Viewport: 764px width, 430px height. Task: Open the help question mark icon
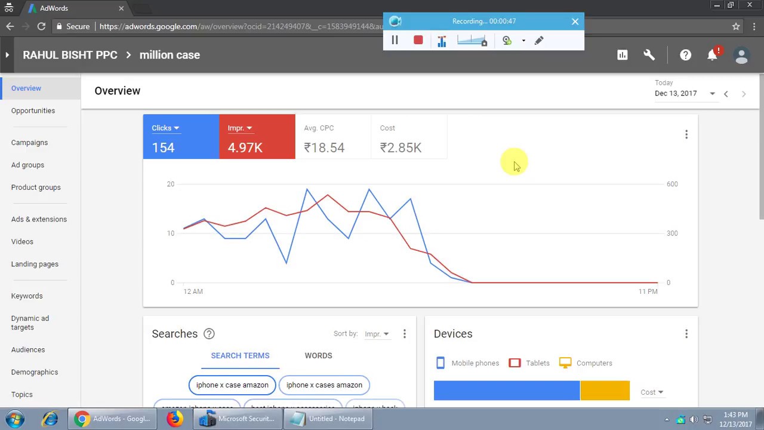(685, 55)
